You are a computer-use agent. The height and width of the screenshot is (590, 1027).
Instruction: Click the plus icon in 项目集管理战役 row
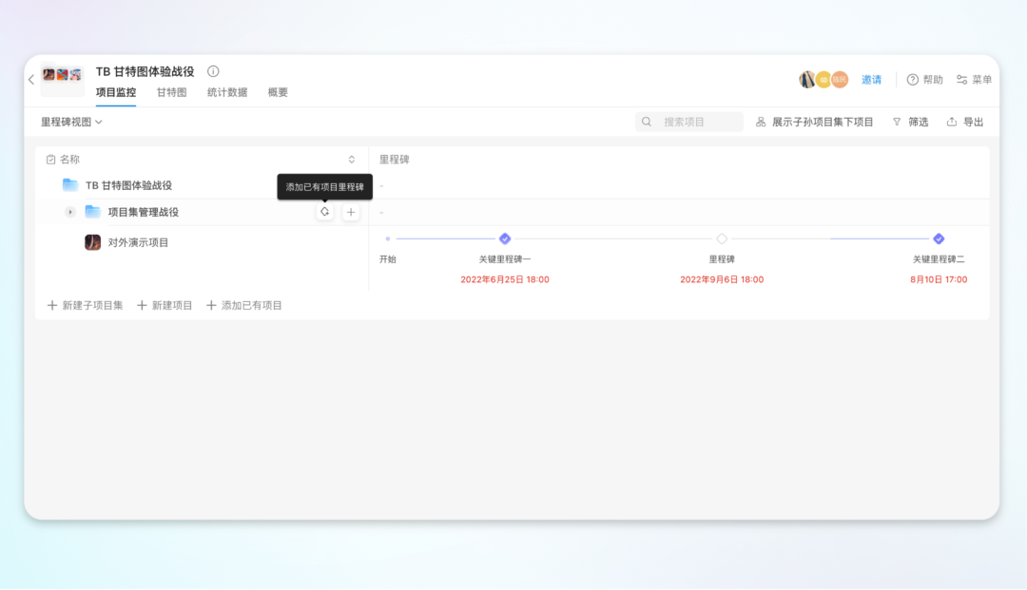351,212
